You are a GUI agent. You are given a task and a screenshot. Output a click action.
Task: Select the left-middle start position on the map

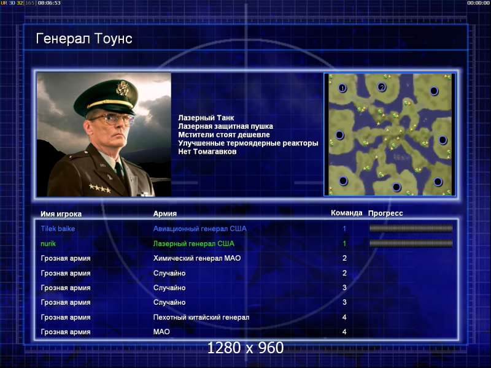[339, 136]
